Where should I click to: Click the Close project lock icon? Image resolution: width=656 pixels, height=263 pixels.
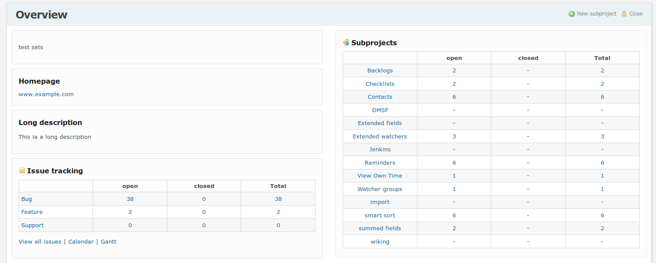[x=624, y=14]
